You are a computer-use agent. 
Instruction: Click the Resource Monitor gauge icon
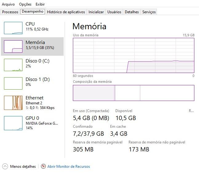pos(43,166)
